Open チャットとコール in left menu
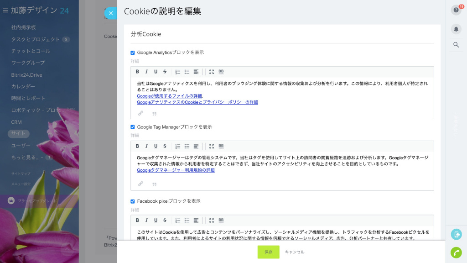The height and width of the screenshot is (263, 467). 31,51
